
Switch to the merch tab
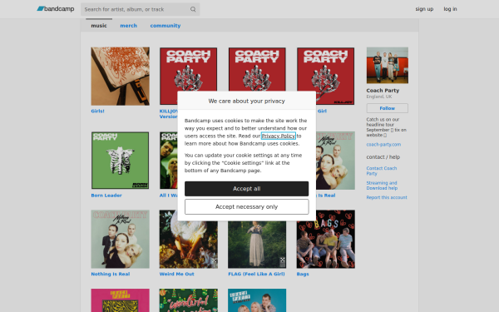(x=129, y=26)
